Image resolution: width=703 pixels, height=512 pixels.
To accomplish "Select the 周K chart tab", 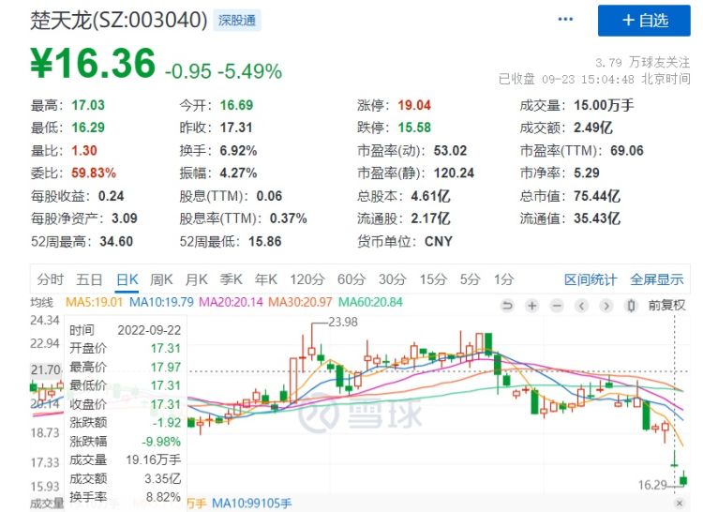I will [161, 279].
